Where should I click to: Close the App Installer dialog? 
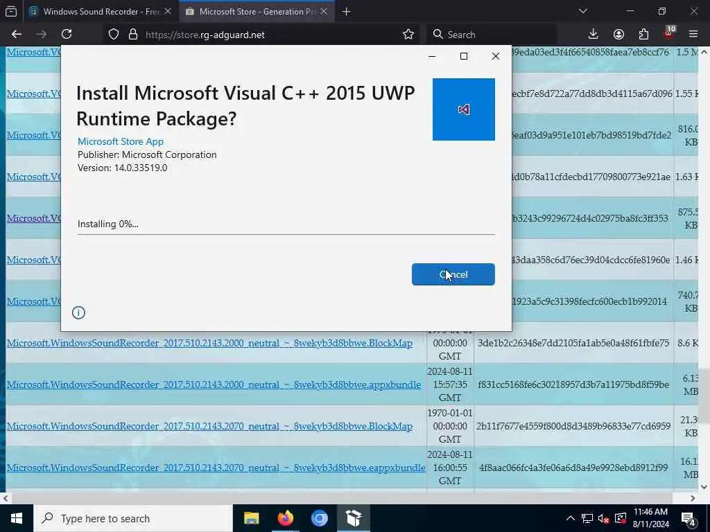(495, 56)
